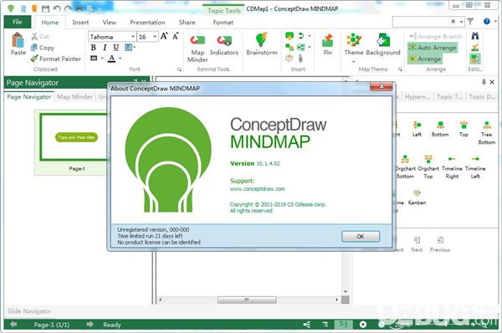This screenshot has width=502, height=333.
Task: Activate the Format Painter brush
Action: point(34,59)
